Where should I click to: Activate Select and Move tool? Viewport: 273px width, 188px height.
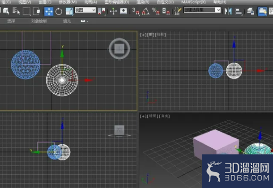coord(49,11)
